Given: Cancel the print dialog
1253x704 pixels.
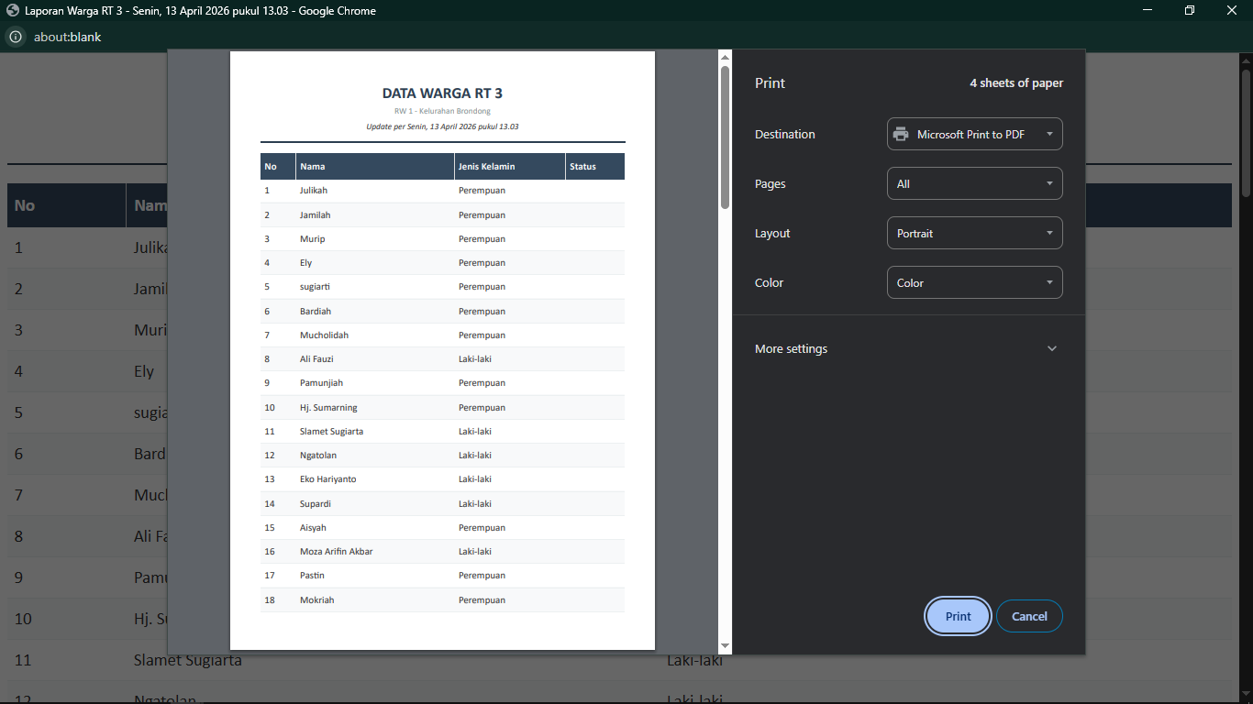Looking at the screenshot, I should (1028, 616).
